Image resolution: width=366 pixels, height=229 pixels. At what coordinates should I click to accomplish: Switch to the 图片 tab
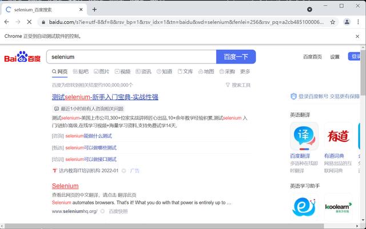(x=102, y=72)
